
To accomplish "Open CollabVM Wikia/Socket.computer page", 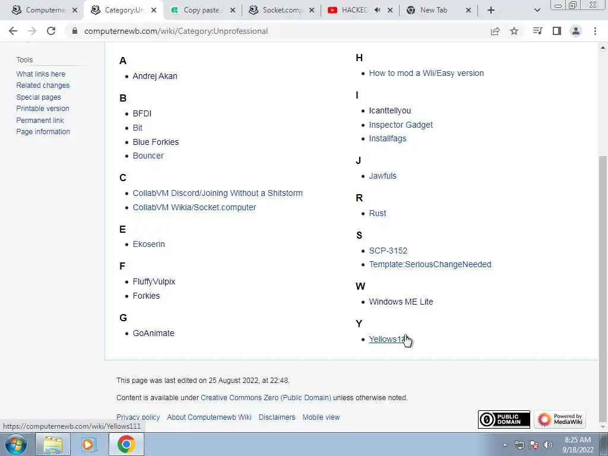I will [x=194, y=207].
